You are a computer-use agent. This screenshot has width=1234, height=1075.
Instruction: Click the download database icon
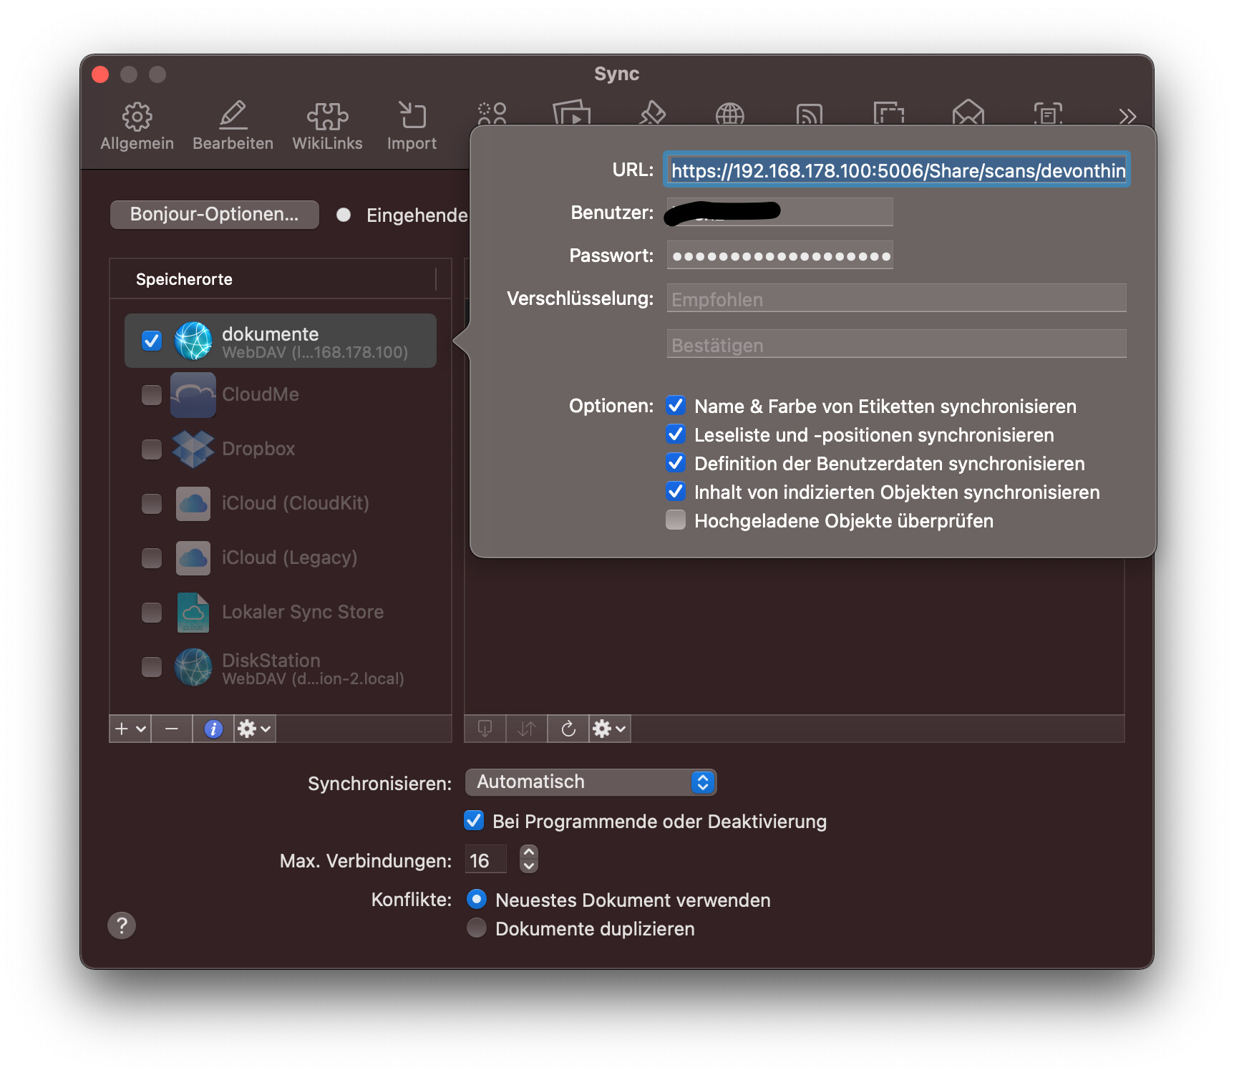point(485,729)
